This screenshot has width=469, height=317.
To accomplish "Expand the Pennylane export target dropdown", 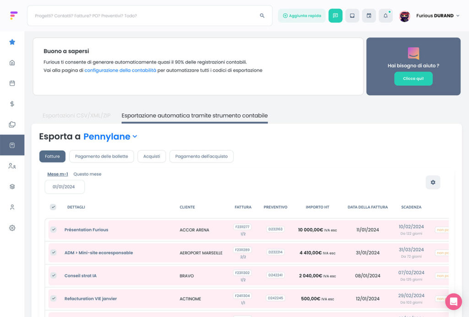I will (110, 137).
